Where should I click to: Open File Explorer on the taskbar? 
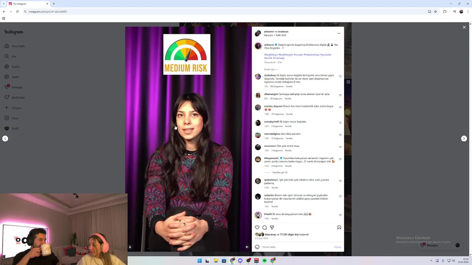point(216,261)
